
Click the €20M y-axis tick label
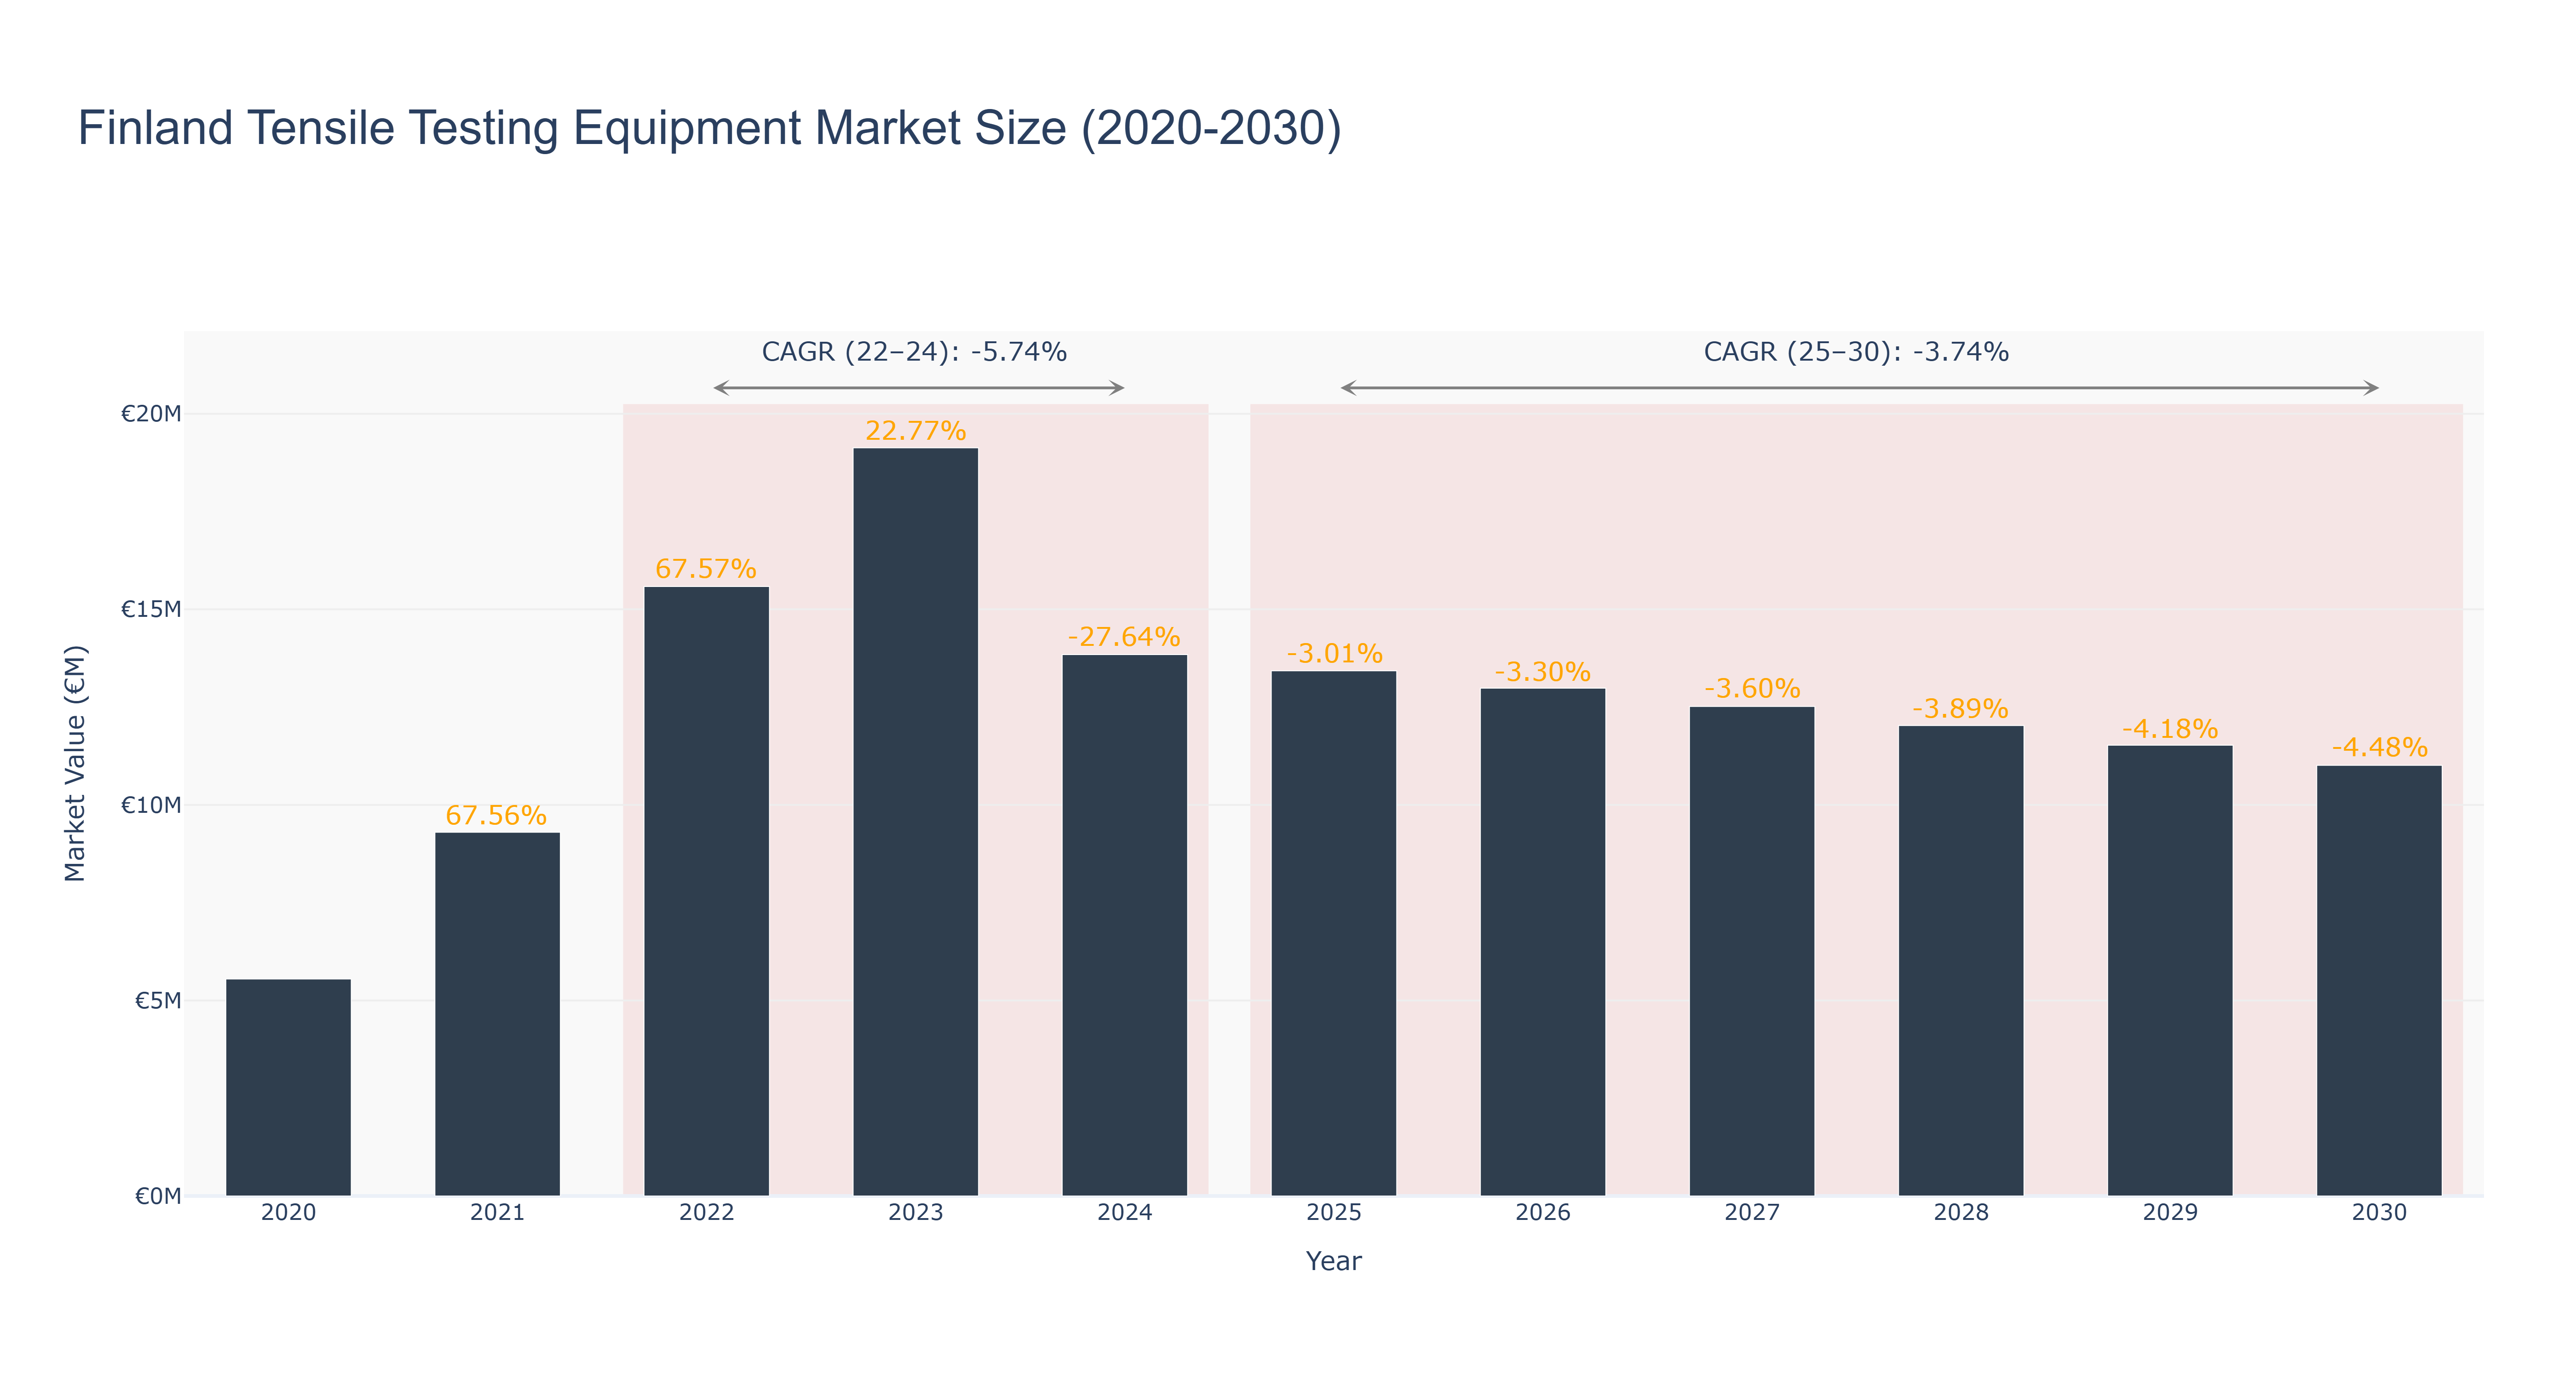pos(151,414)
